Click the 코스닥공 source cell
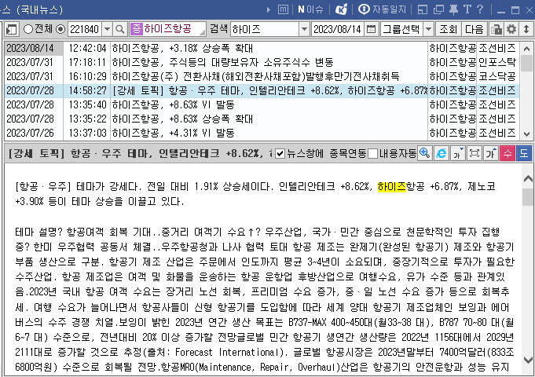 [x=497, y=76]
